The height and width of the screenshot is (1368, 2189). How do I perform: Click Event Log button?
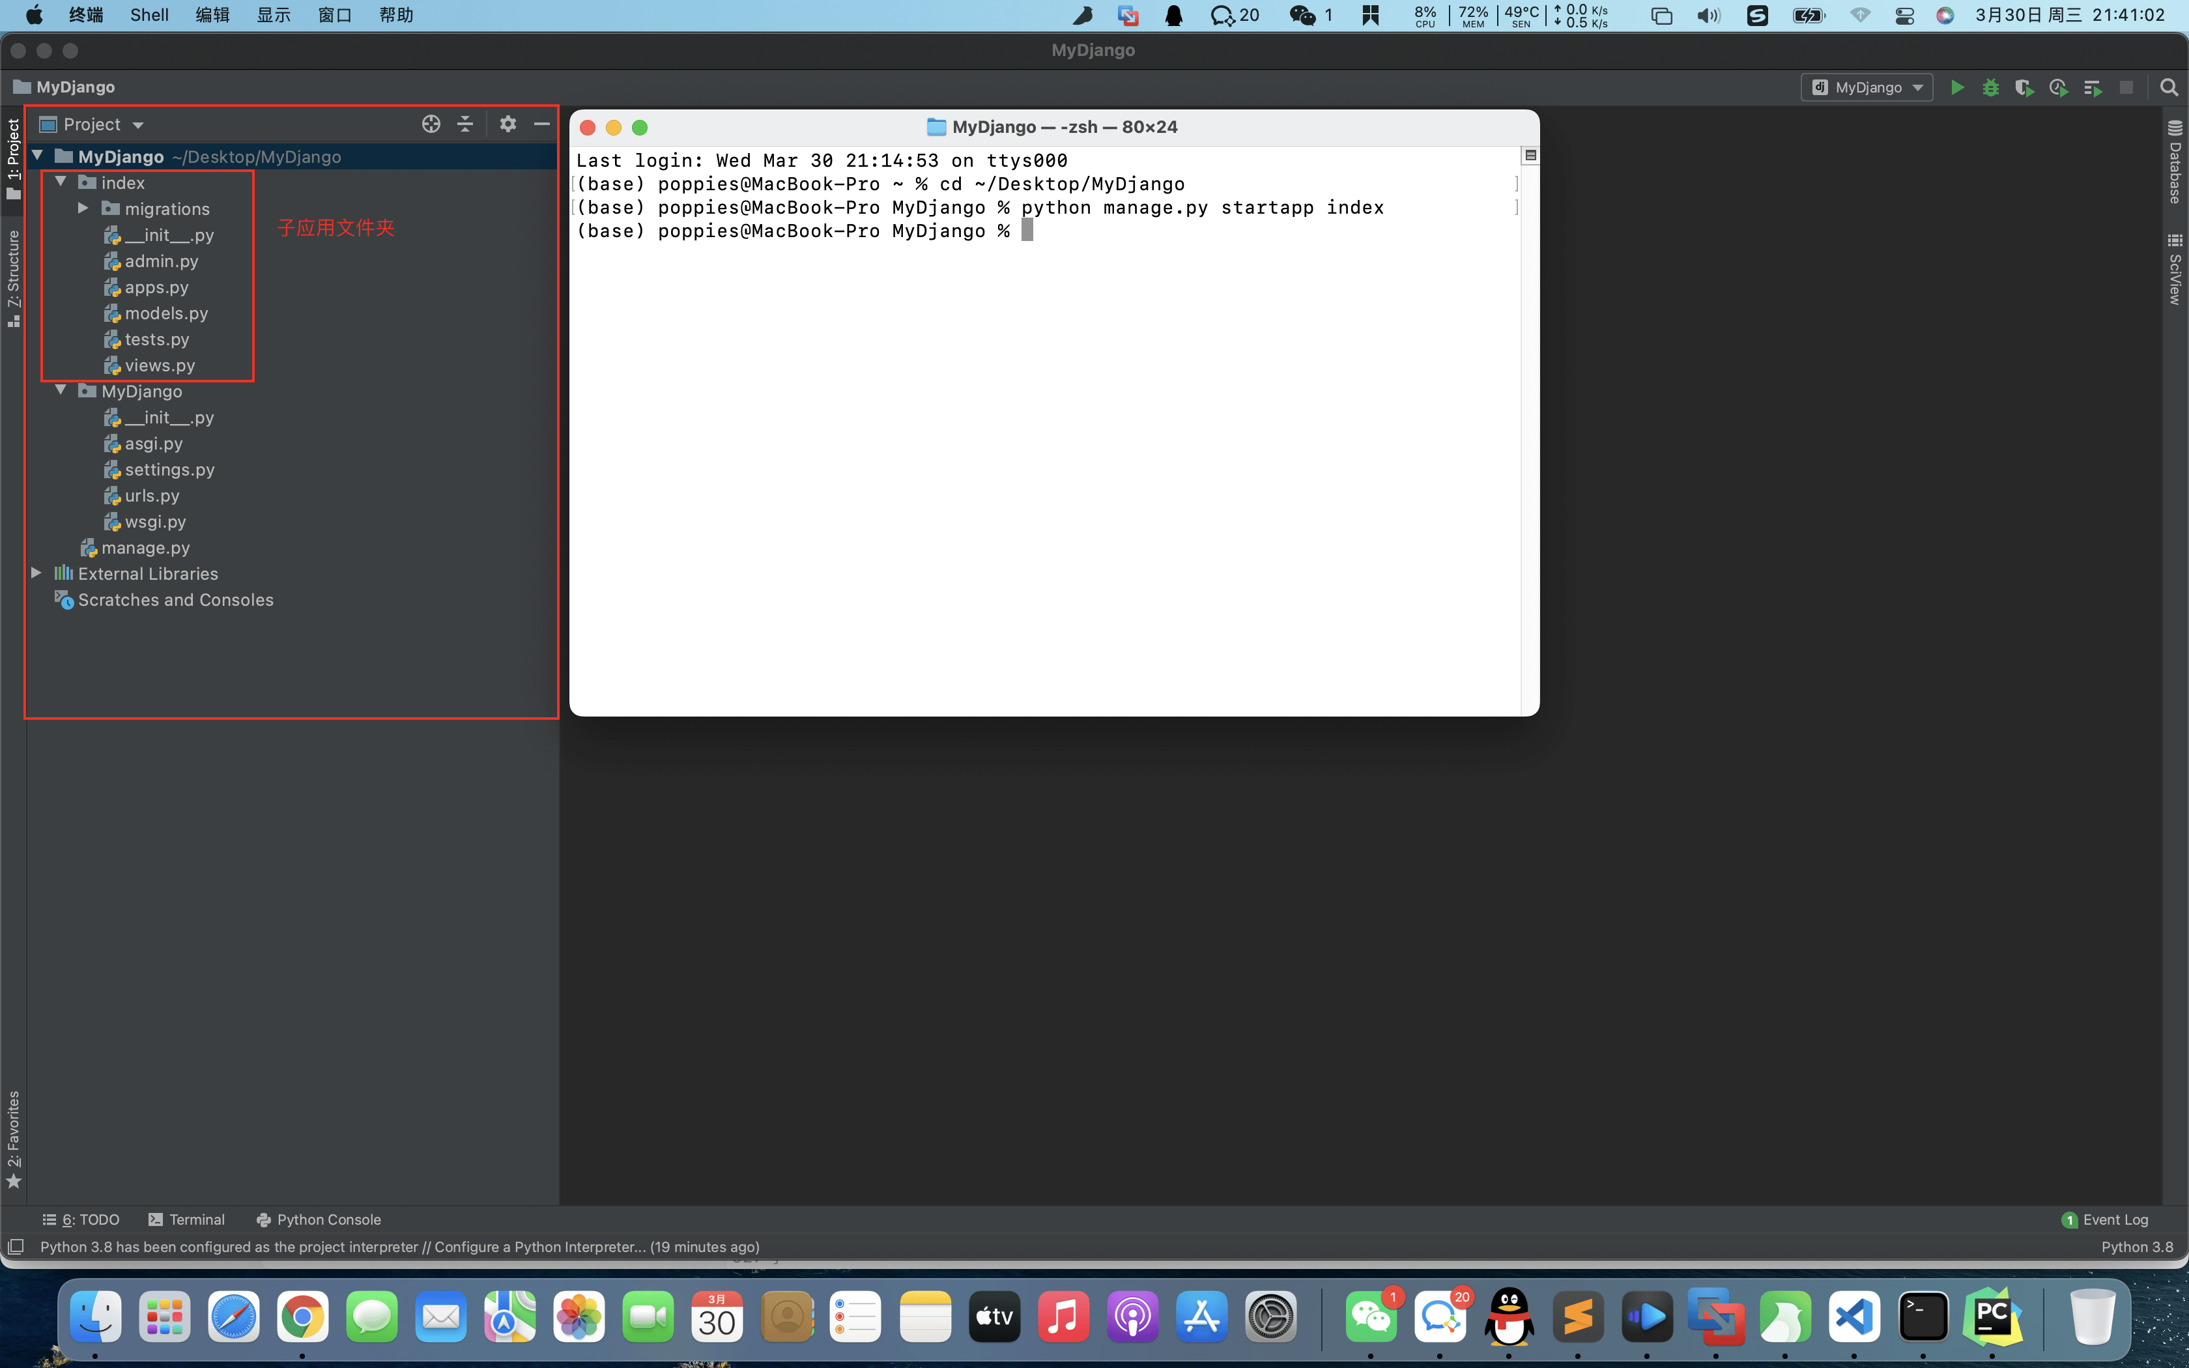coord(2105,1219)
